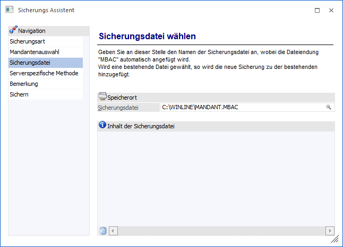Click the trash icon below content list
Screen dimensions: 343x247
coord(103,231)
